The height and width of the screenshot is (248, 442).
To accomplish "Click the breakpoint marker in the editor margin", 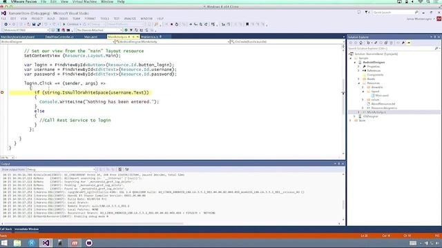I will 2,92.
